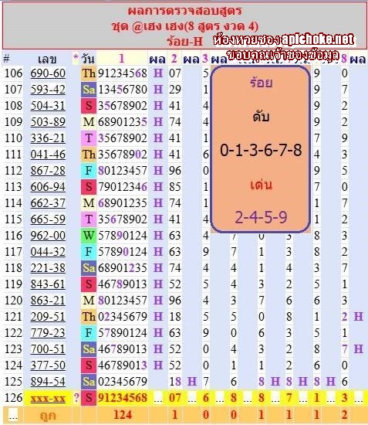Click the question mark in row 126
The image size is (368, 425).
(76, 398)
